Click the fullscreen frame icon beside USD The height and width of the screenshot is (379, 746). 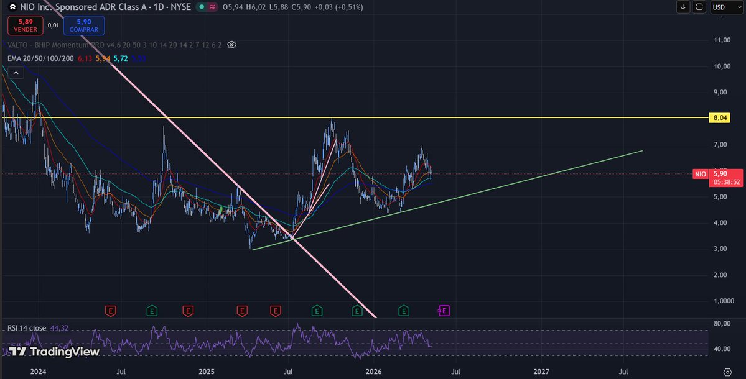699,7
